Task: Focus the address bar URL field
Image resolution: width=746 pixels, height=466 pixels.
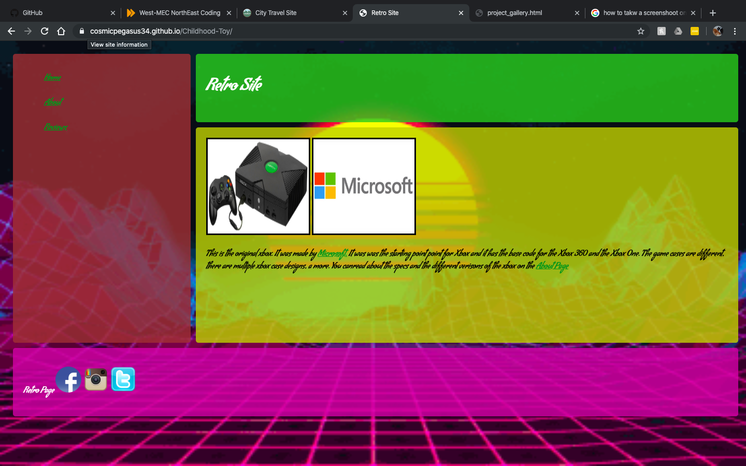Action: (357, 31)
